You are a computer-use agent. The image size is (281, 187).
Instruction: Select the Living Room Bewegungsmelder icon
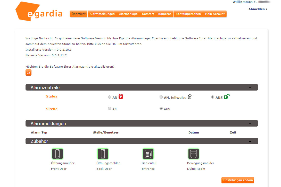click(193, 154)
